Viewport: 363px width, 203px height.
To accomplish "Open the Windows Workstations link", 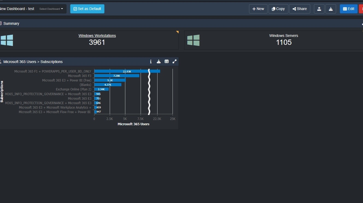I will click(97, 36).
